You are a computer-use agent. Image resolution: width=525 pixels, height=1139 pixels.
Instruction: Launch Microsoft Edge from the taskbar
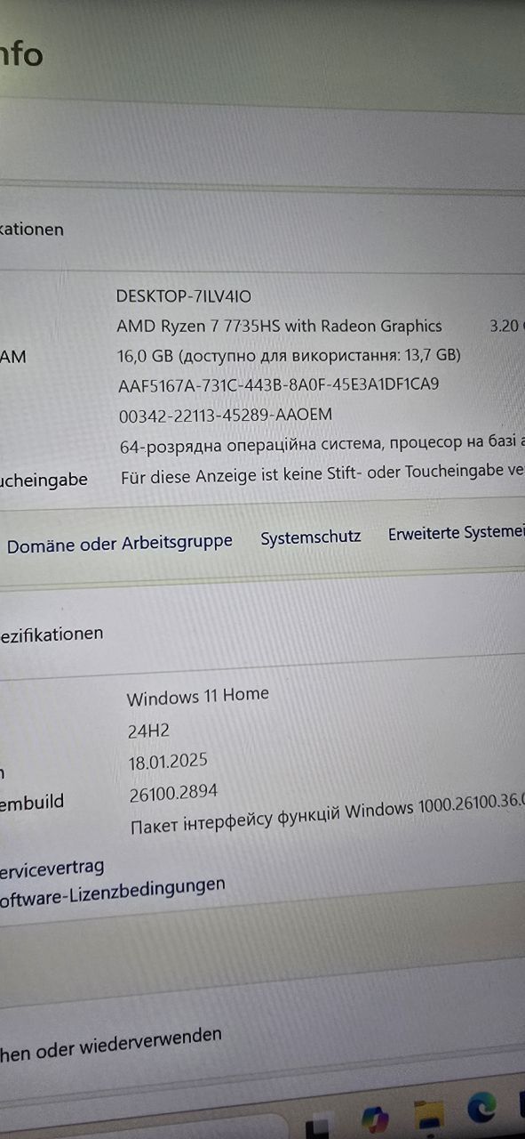481,1108
